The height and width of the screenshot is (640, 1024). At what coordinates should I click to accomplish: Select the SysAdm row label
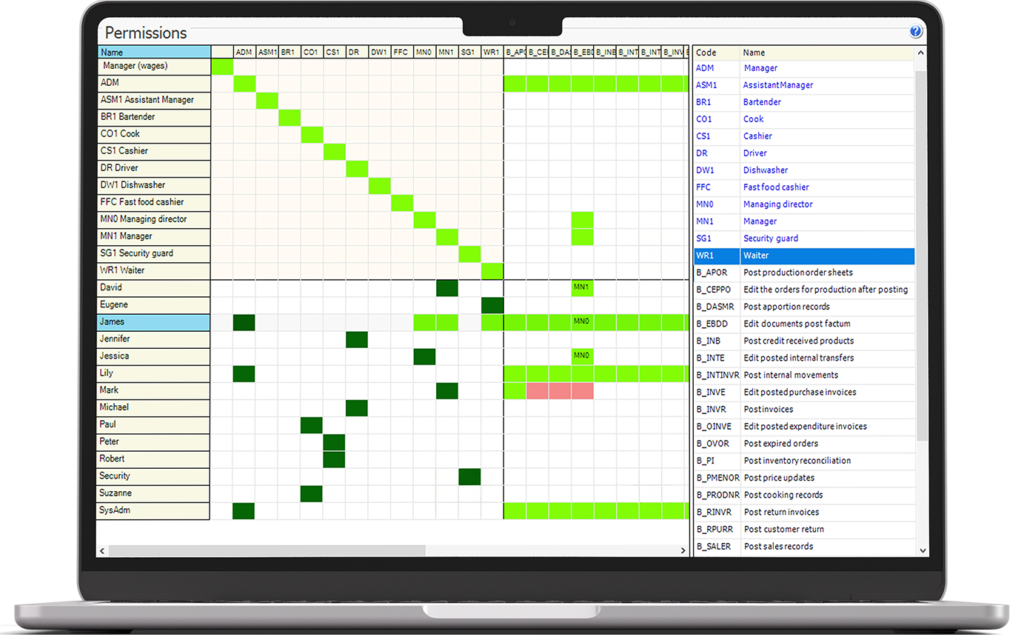pos(153,510)
